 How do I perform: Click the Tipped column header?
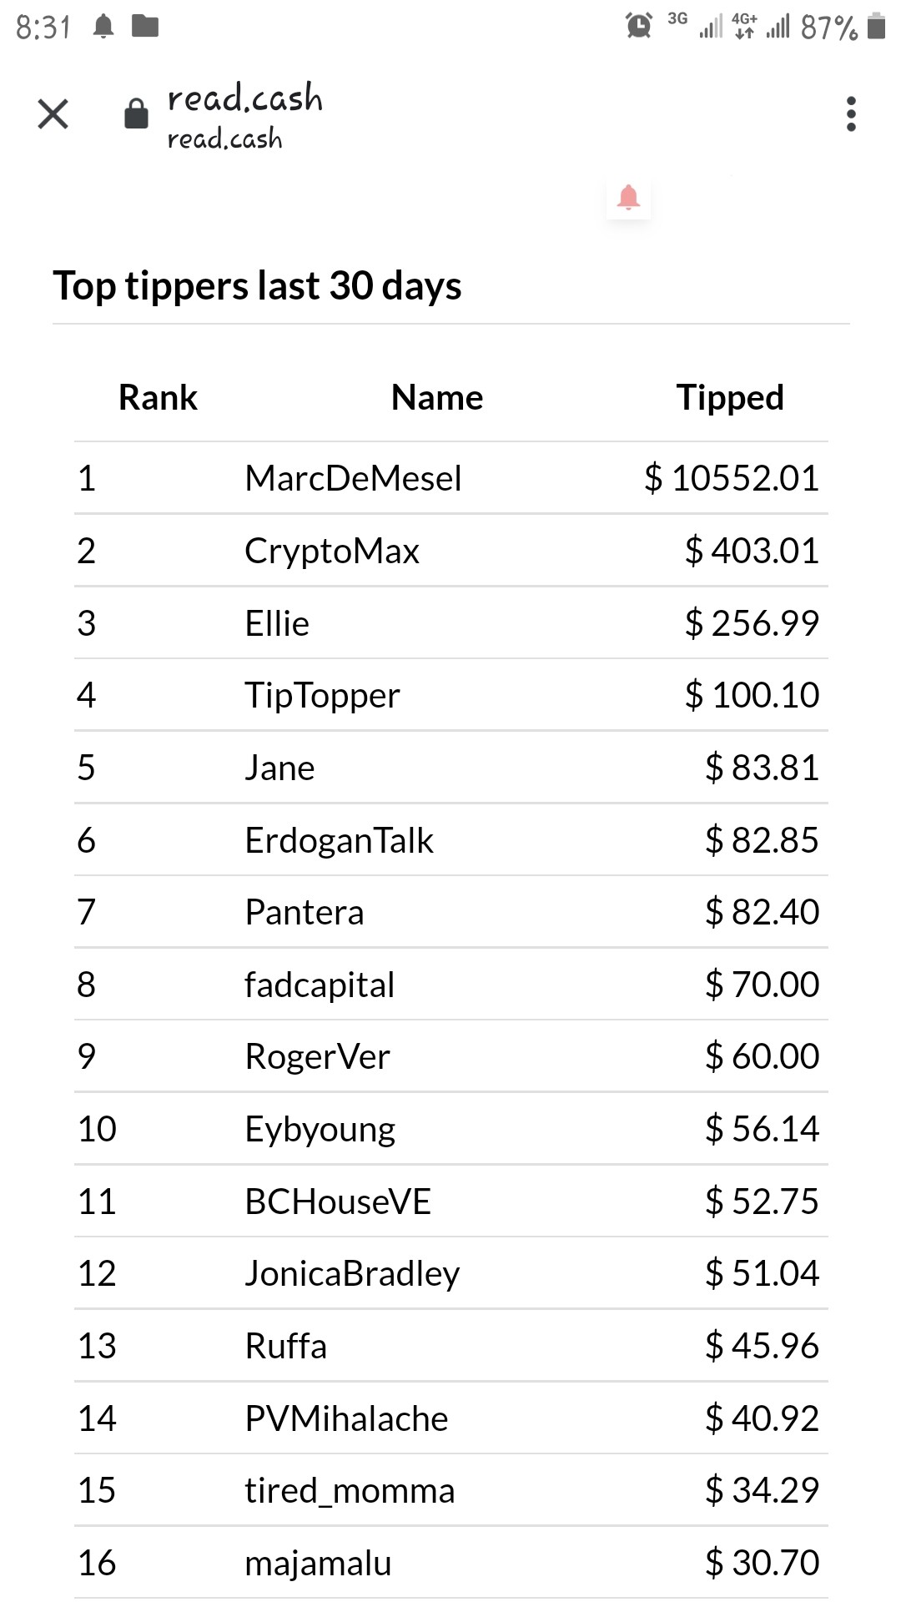[730, 398]
